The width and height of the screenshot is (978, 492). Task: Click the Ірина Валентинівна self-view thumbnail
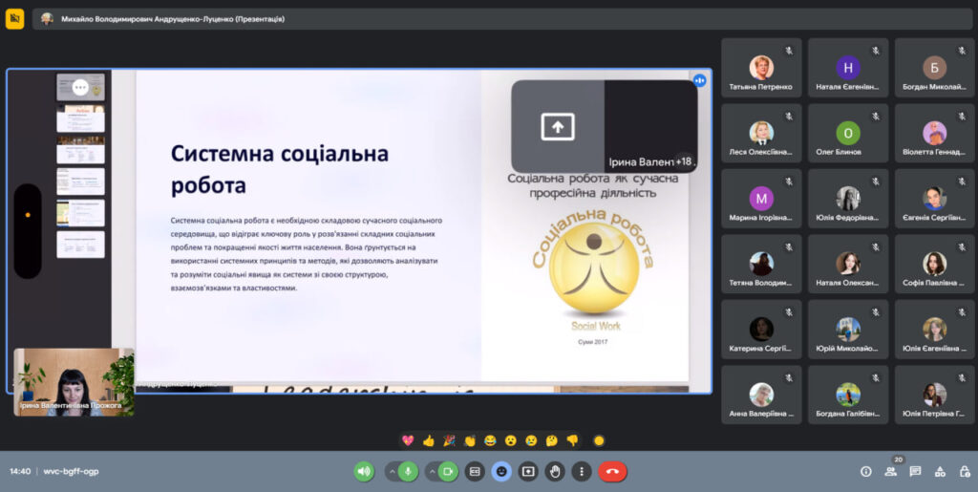pyautogui.click(x=73, y=382)
